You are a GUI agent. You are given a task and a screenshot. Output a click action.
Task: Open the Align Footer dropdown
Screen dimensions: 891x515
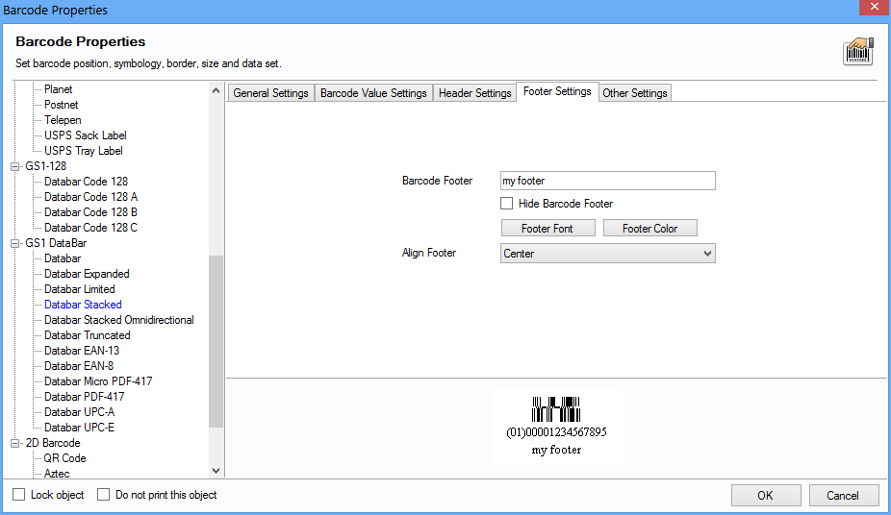[x=607, y=254]
